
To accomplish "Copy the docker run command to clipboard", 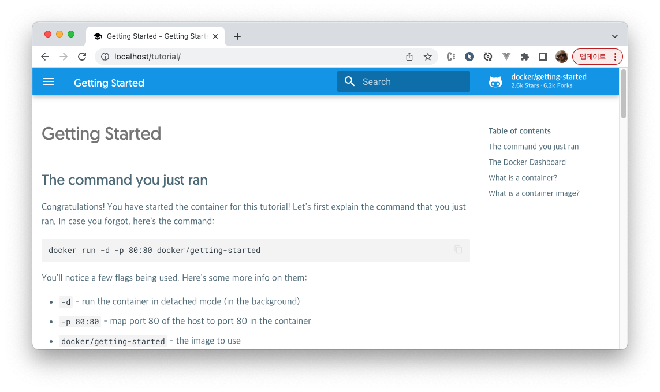I will [x=458, y=249].
